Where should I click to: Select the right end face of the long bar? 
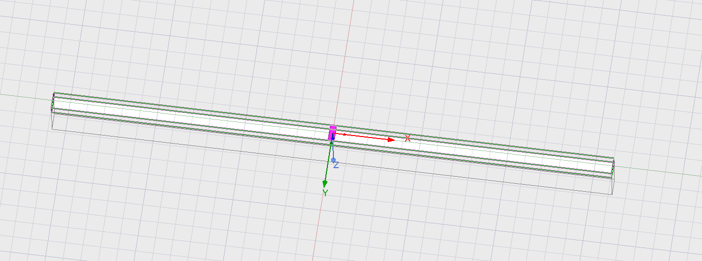(x=613, y=168)
